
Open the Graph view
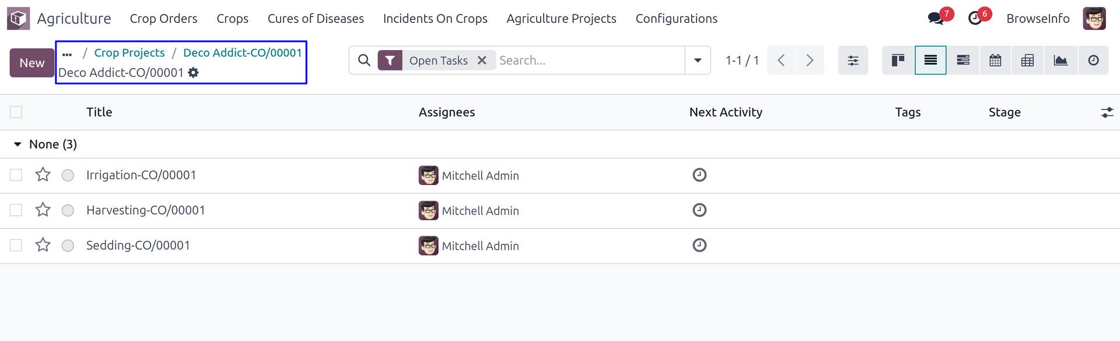[x=1060, y=61]
